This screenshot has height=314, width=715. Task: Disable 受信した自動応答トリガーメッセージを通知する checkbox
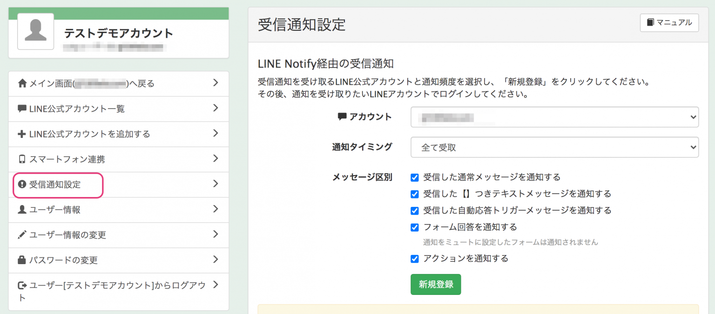414,211
